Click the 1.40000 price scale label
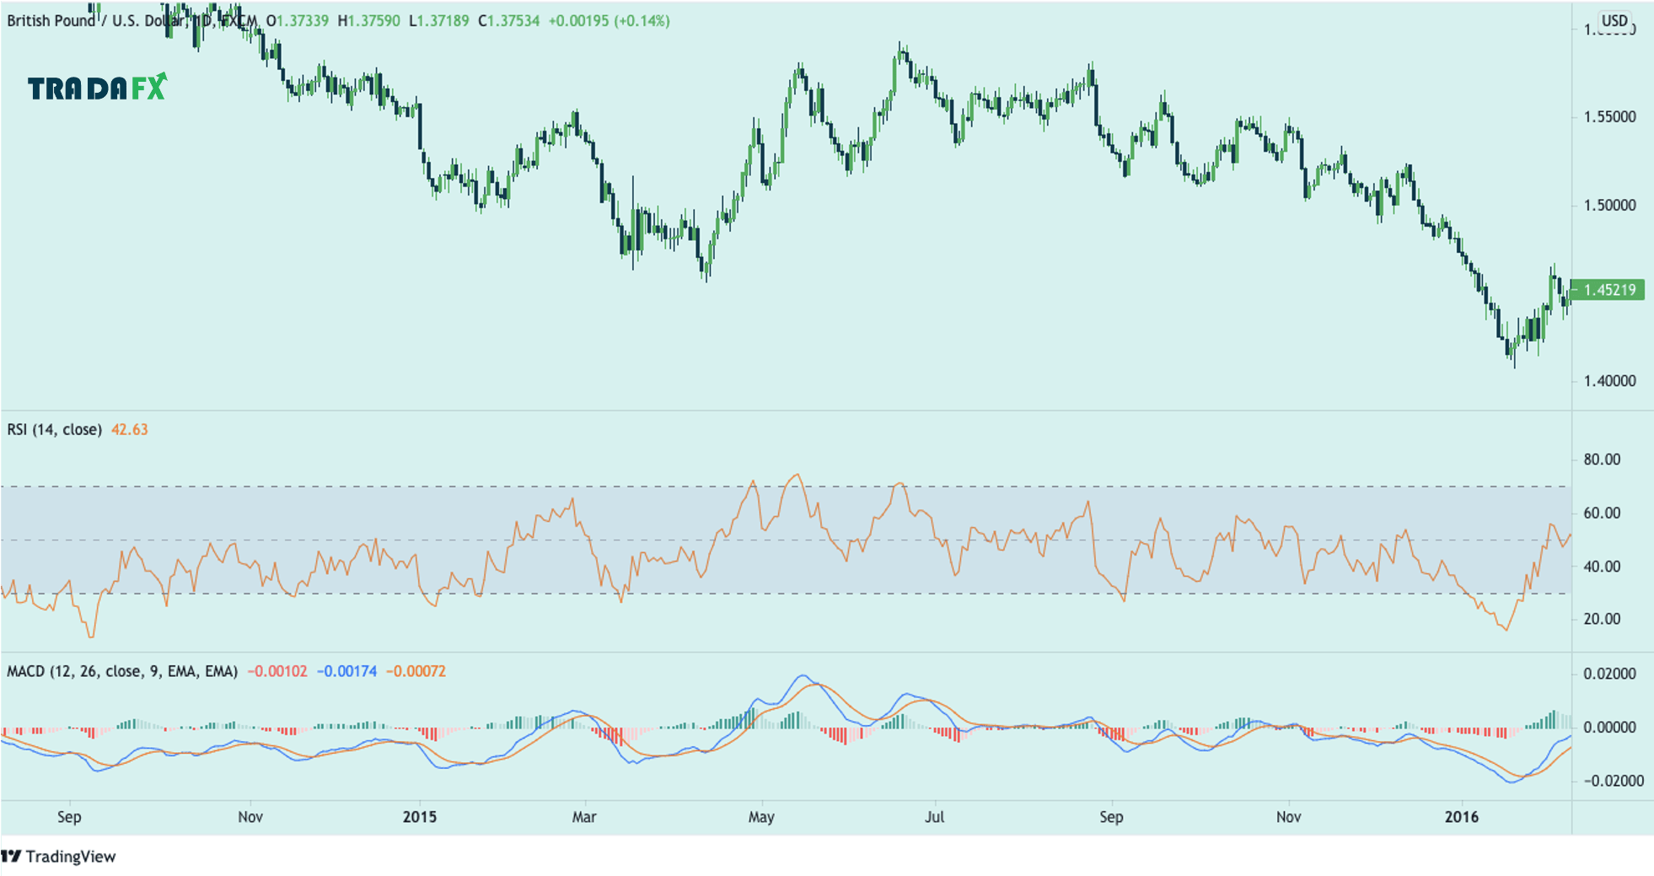Viewport: 1654px width, 876px height. pyautogui.click(x=1609, y=381)
